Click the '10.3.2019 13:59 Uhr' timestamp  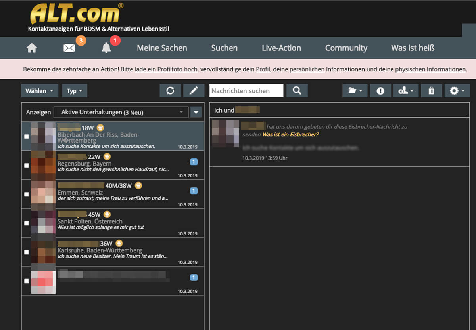(x=265, y=158)
